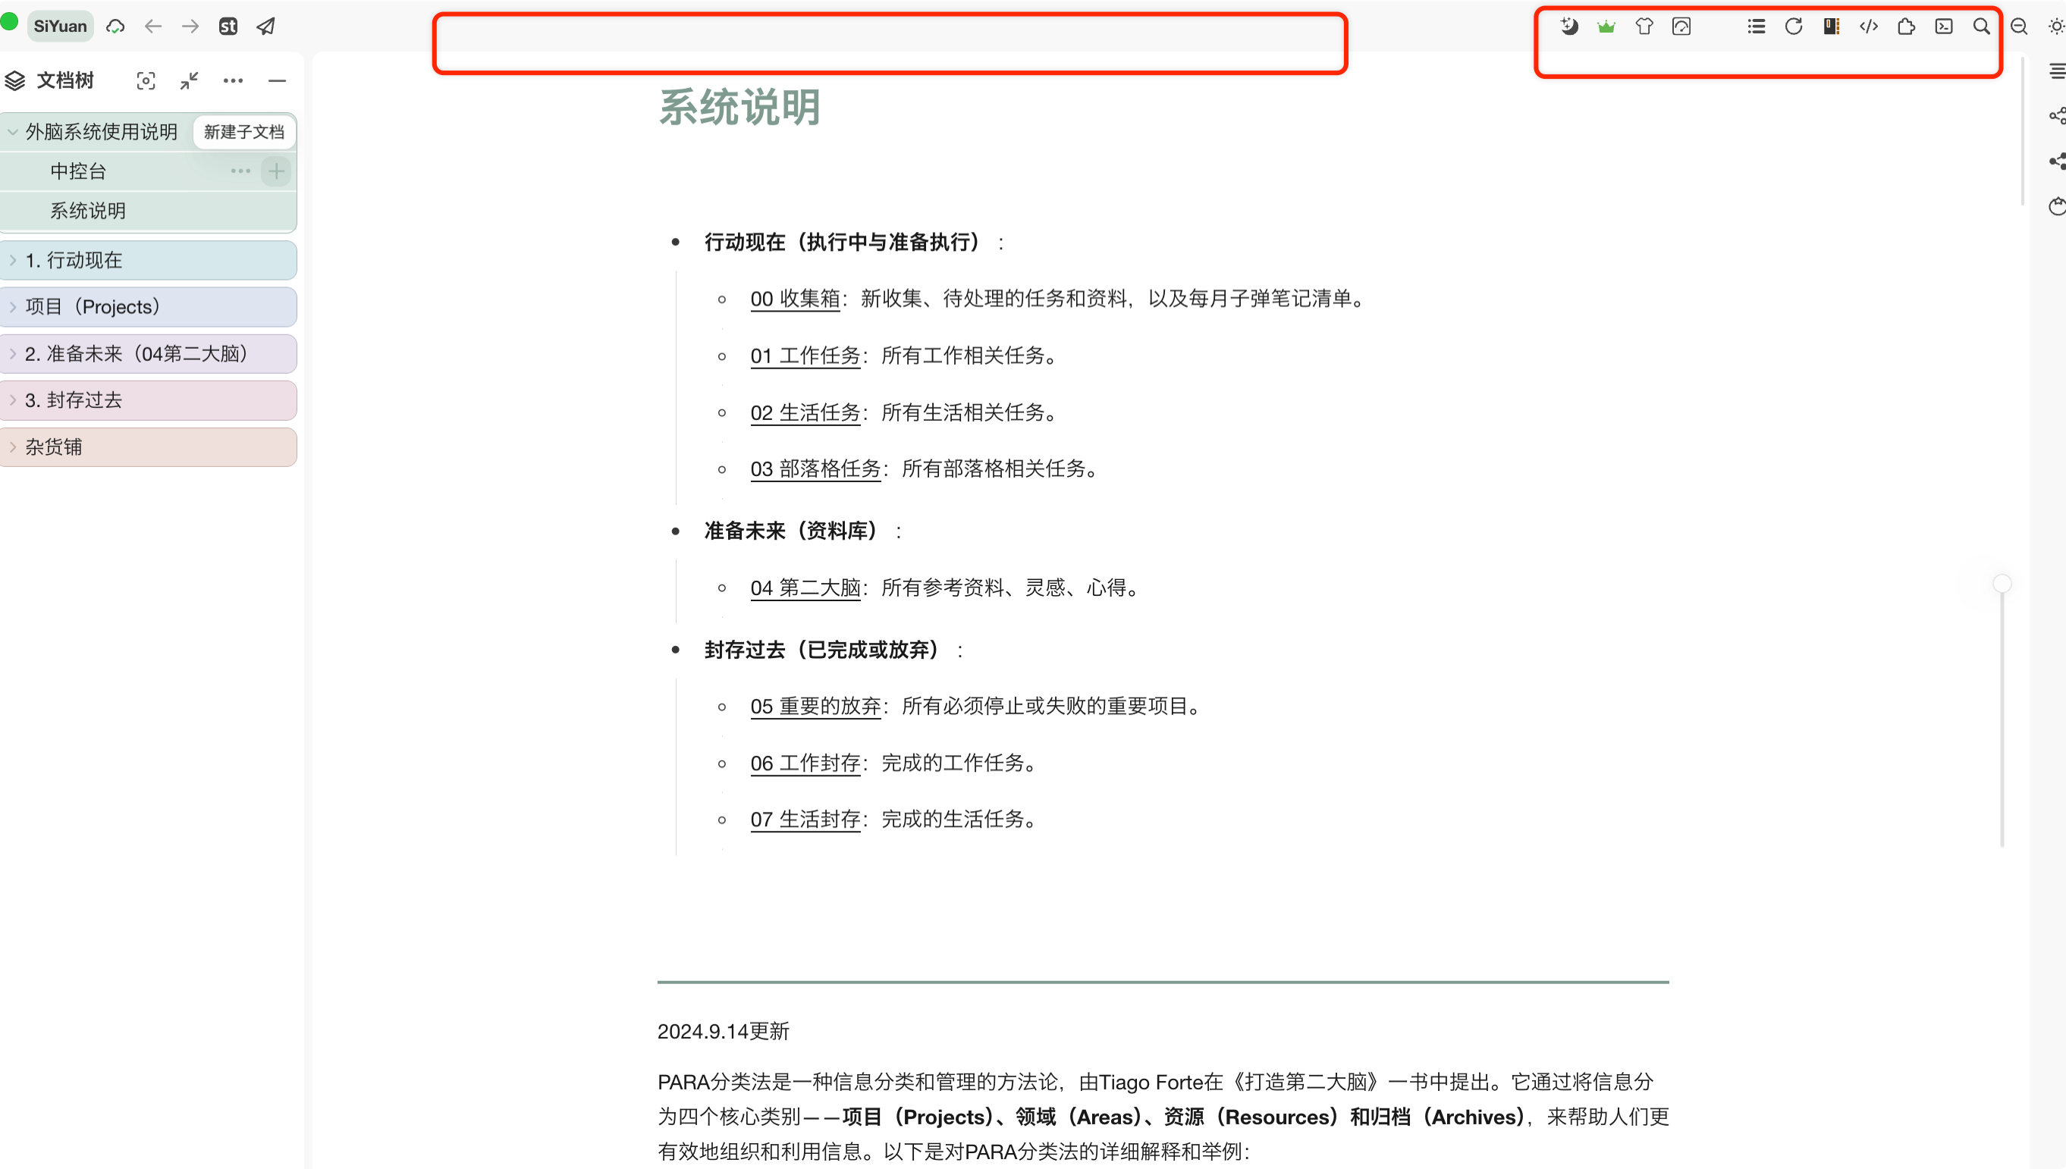Follow the 00 收集箱 link

pos(794,299)
